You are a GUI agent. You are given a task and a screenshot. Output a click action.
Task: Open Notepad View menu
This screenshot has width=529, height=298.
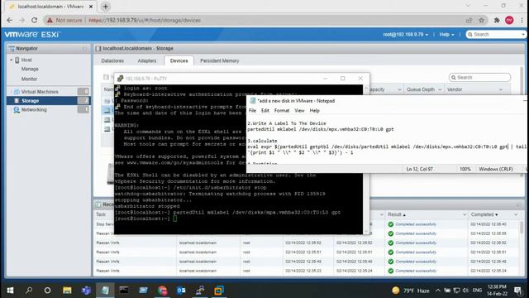pyautogui.click(x=299, y=110)
